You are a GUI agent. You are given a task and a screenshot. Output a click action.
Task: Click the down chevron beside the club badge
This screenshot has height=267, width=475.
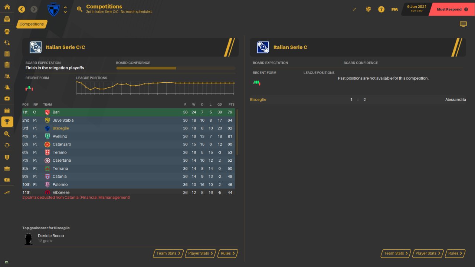coord(65,12)
